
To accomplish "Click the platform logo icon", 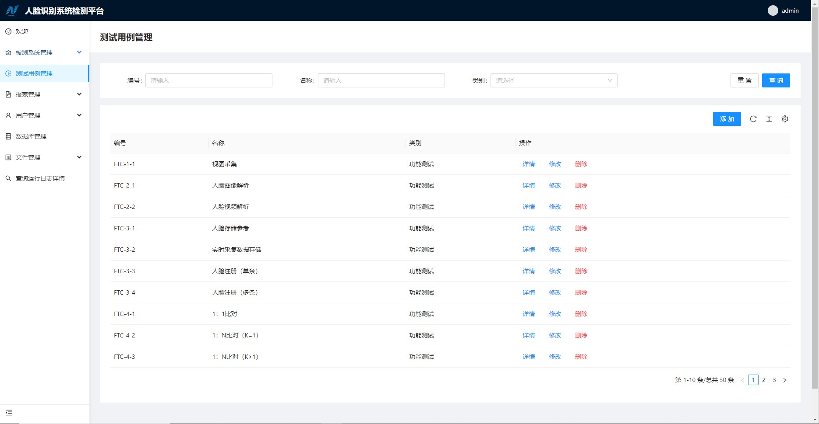I will pos(12,10).
